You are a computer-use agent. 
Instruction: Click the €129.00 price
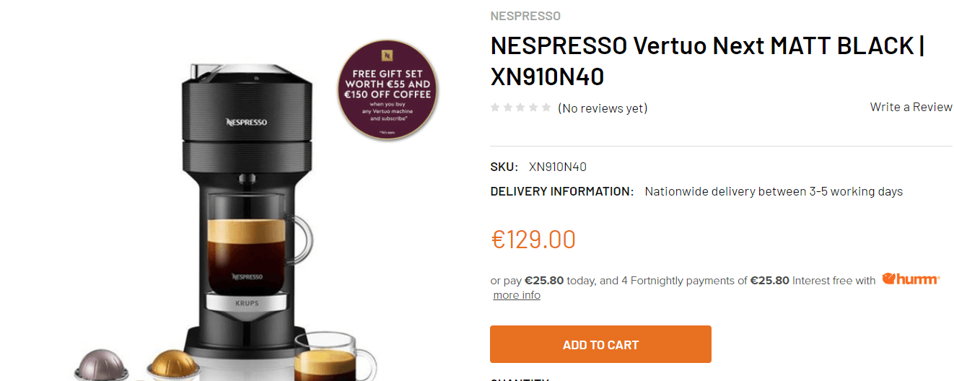[533, 239]
